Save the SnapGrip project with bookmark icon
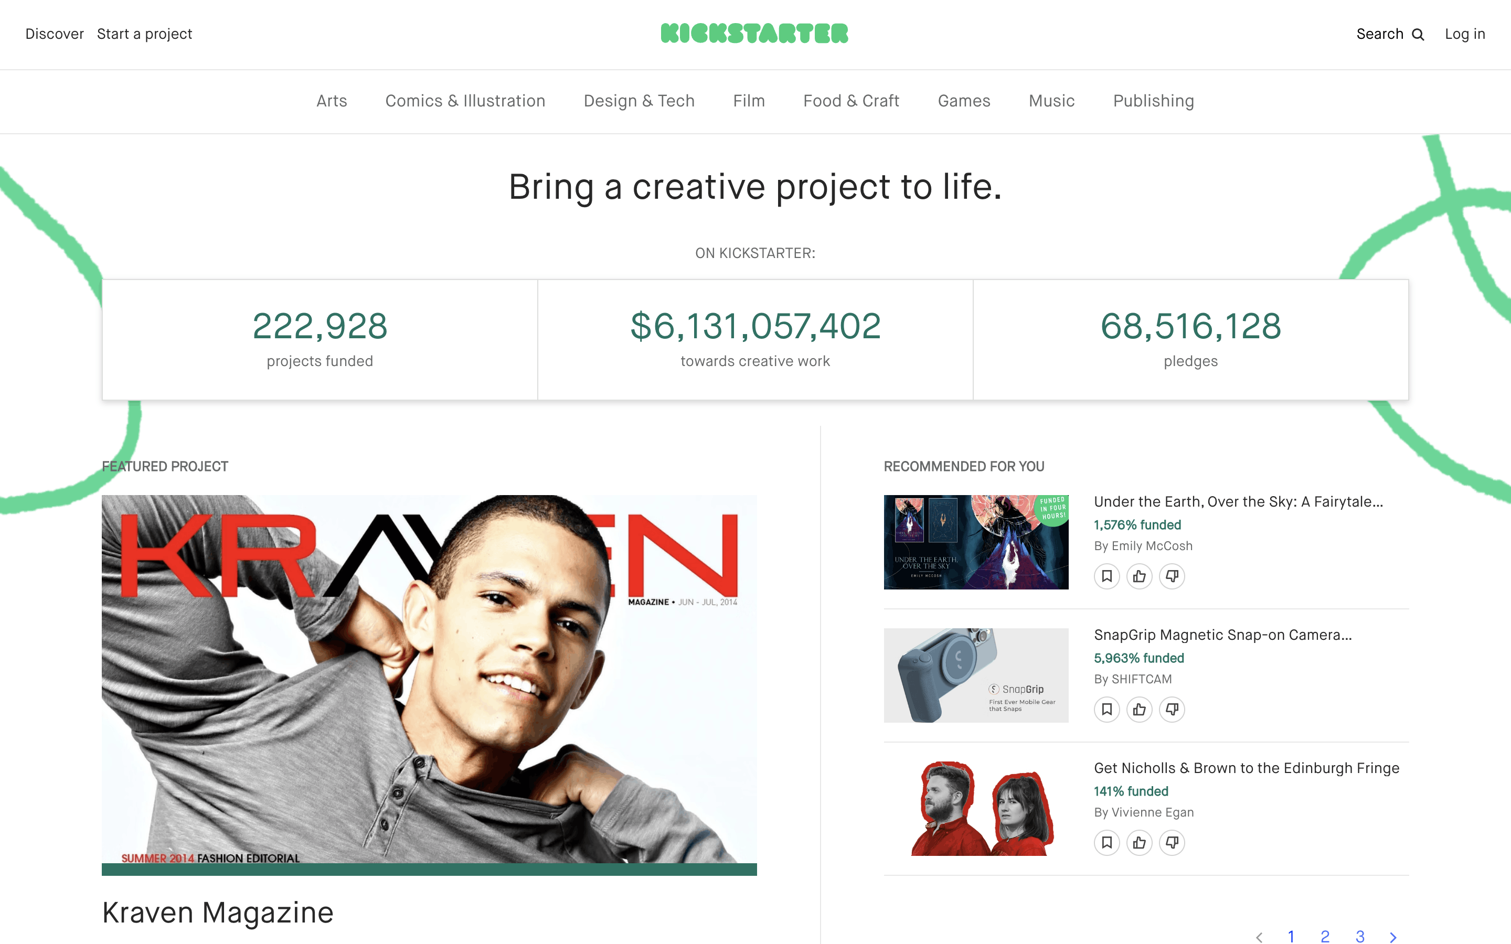 coord(1107,709)
